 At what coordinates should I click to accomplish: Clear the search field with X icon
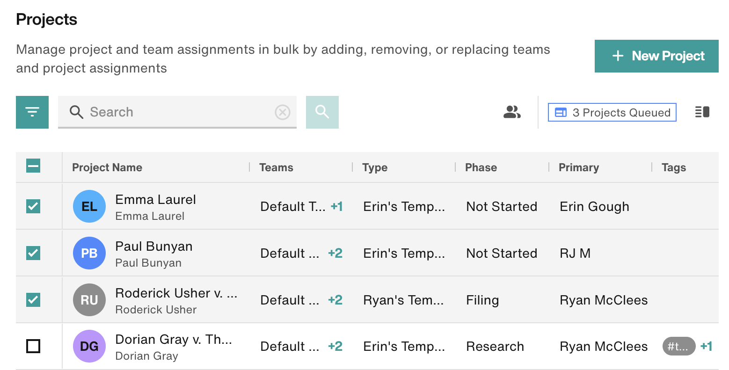(x=282, y=112)
